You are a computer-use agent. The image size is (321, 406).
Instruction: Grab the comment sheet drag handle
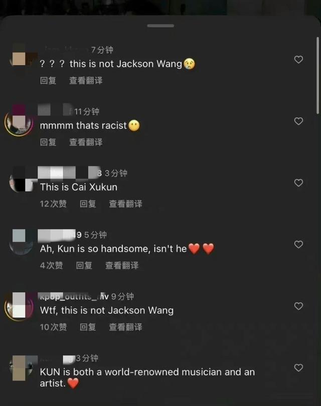pyautogui.click(x=160, y=26)
